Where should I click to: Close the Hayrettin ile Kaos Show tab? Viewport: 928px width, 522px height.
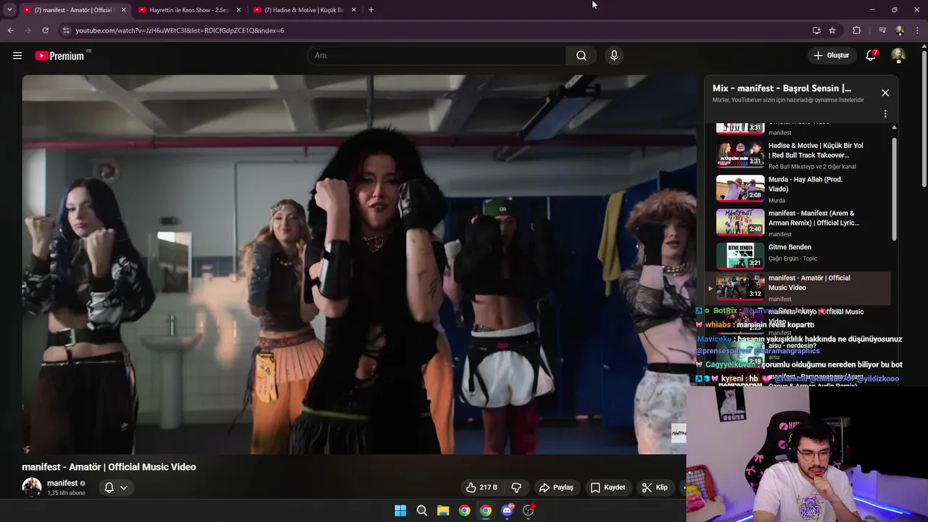pyautogui.click(x=239, y=10)
